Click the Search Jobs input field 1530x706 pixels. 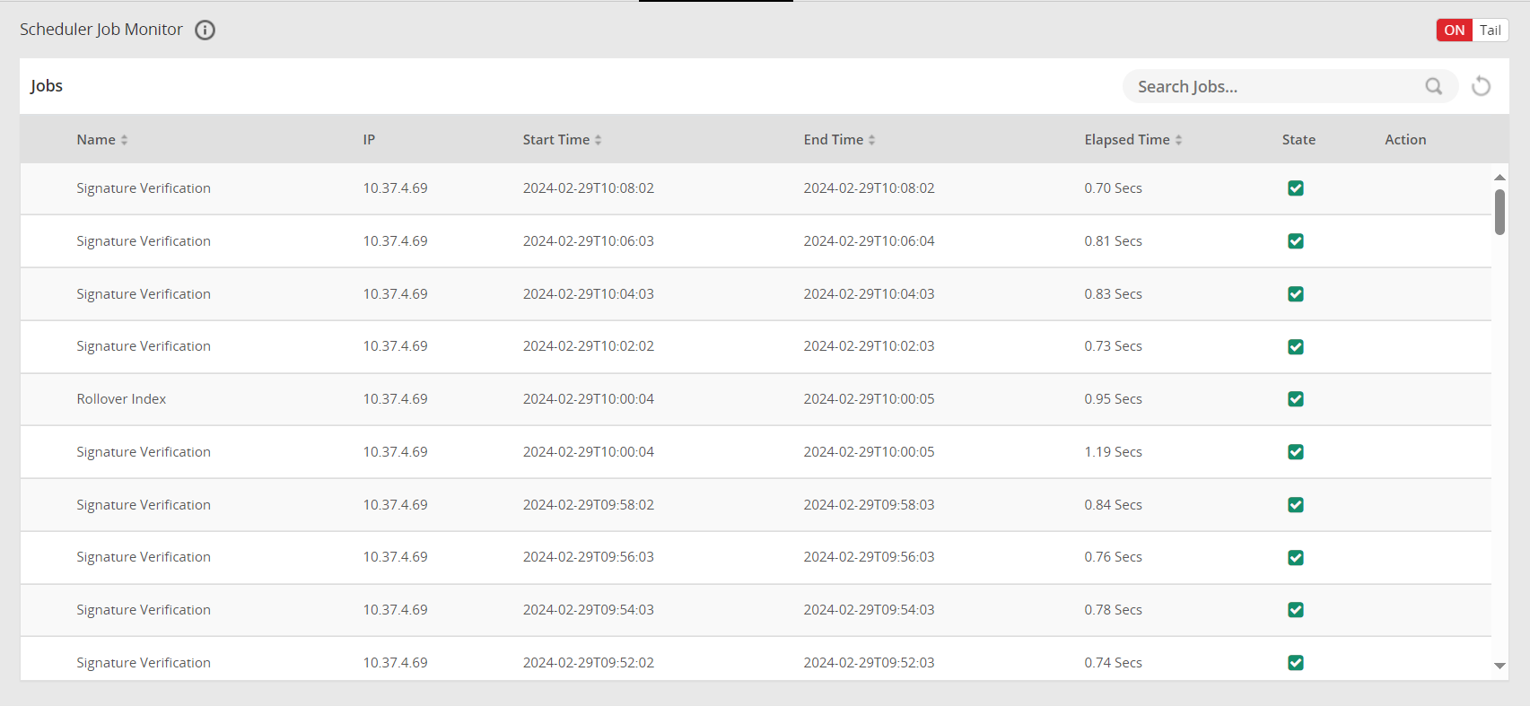(x=1274, y=87)
